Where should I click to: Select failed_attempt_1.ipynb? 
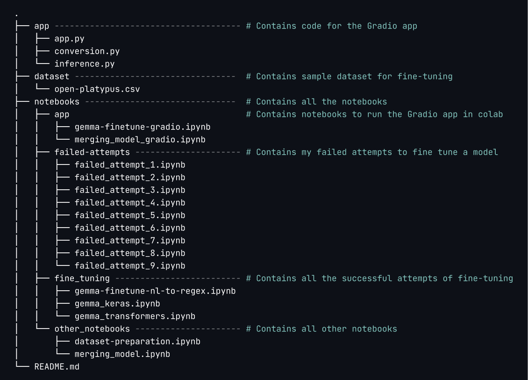pos(129,165)
